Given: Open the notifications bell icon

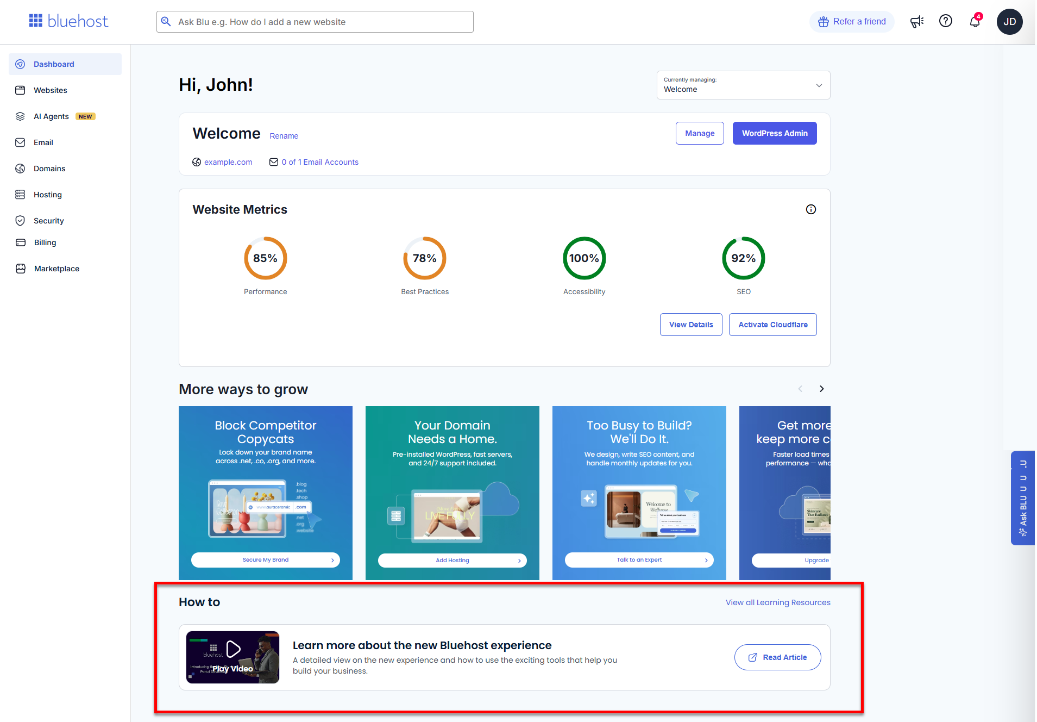Looking at the screenshot, I should (x=975, y=21).
